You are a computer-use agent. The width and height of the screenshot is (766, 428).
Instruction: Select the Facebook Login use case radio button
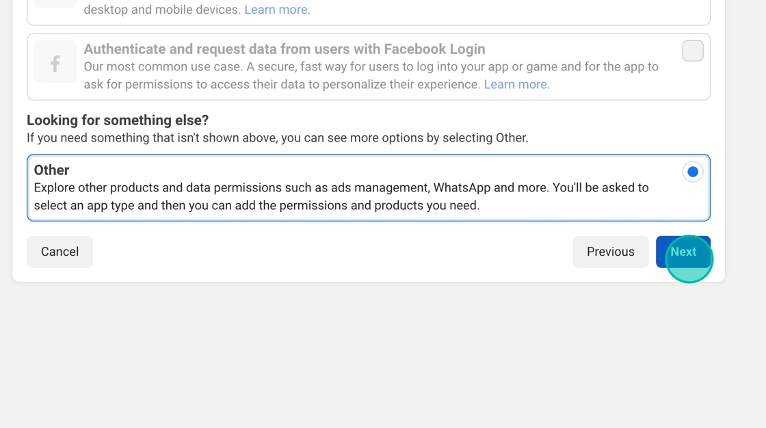692,51
